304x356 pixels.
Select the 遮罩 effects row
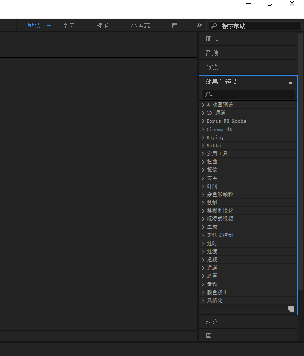(x=248, y=276)
